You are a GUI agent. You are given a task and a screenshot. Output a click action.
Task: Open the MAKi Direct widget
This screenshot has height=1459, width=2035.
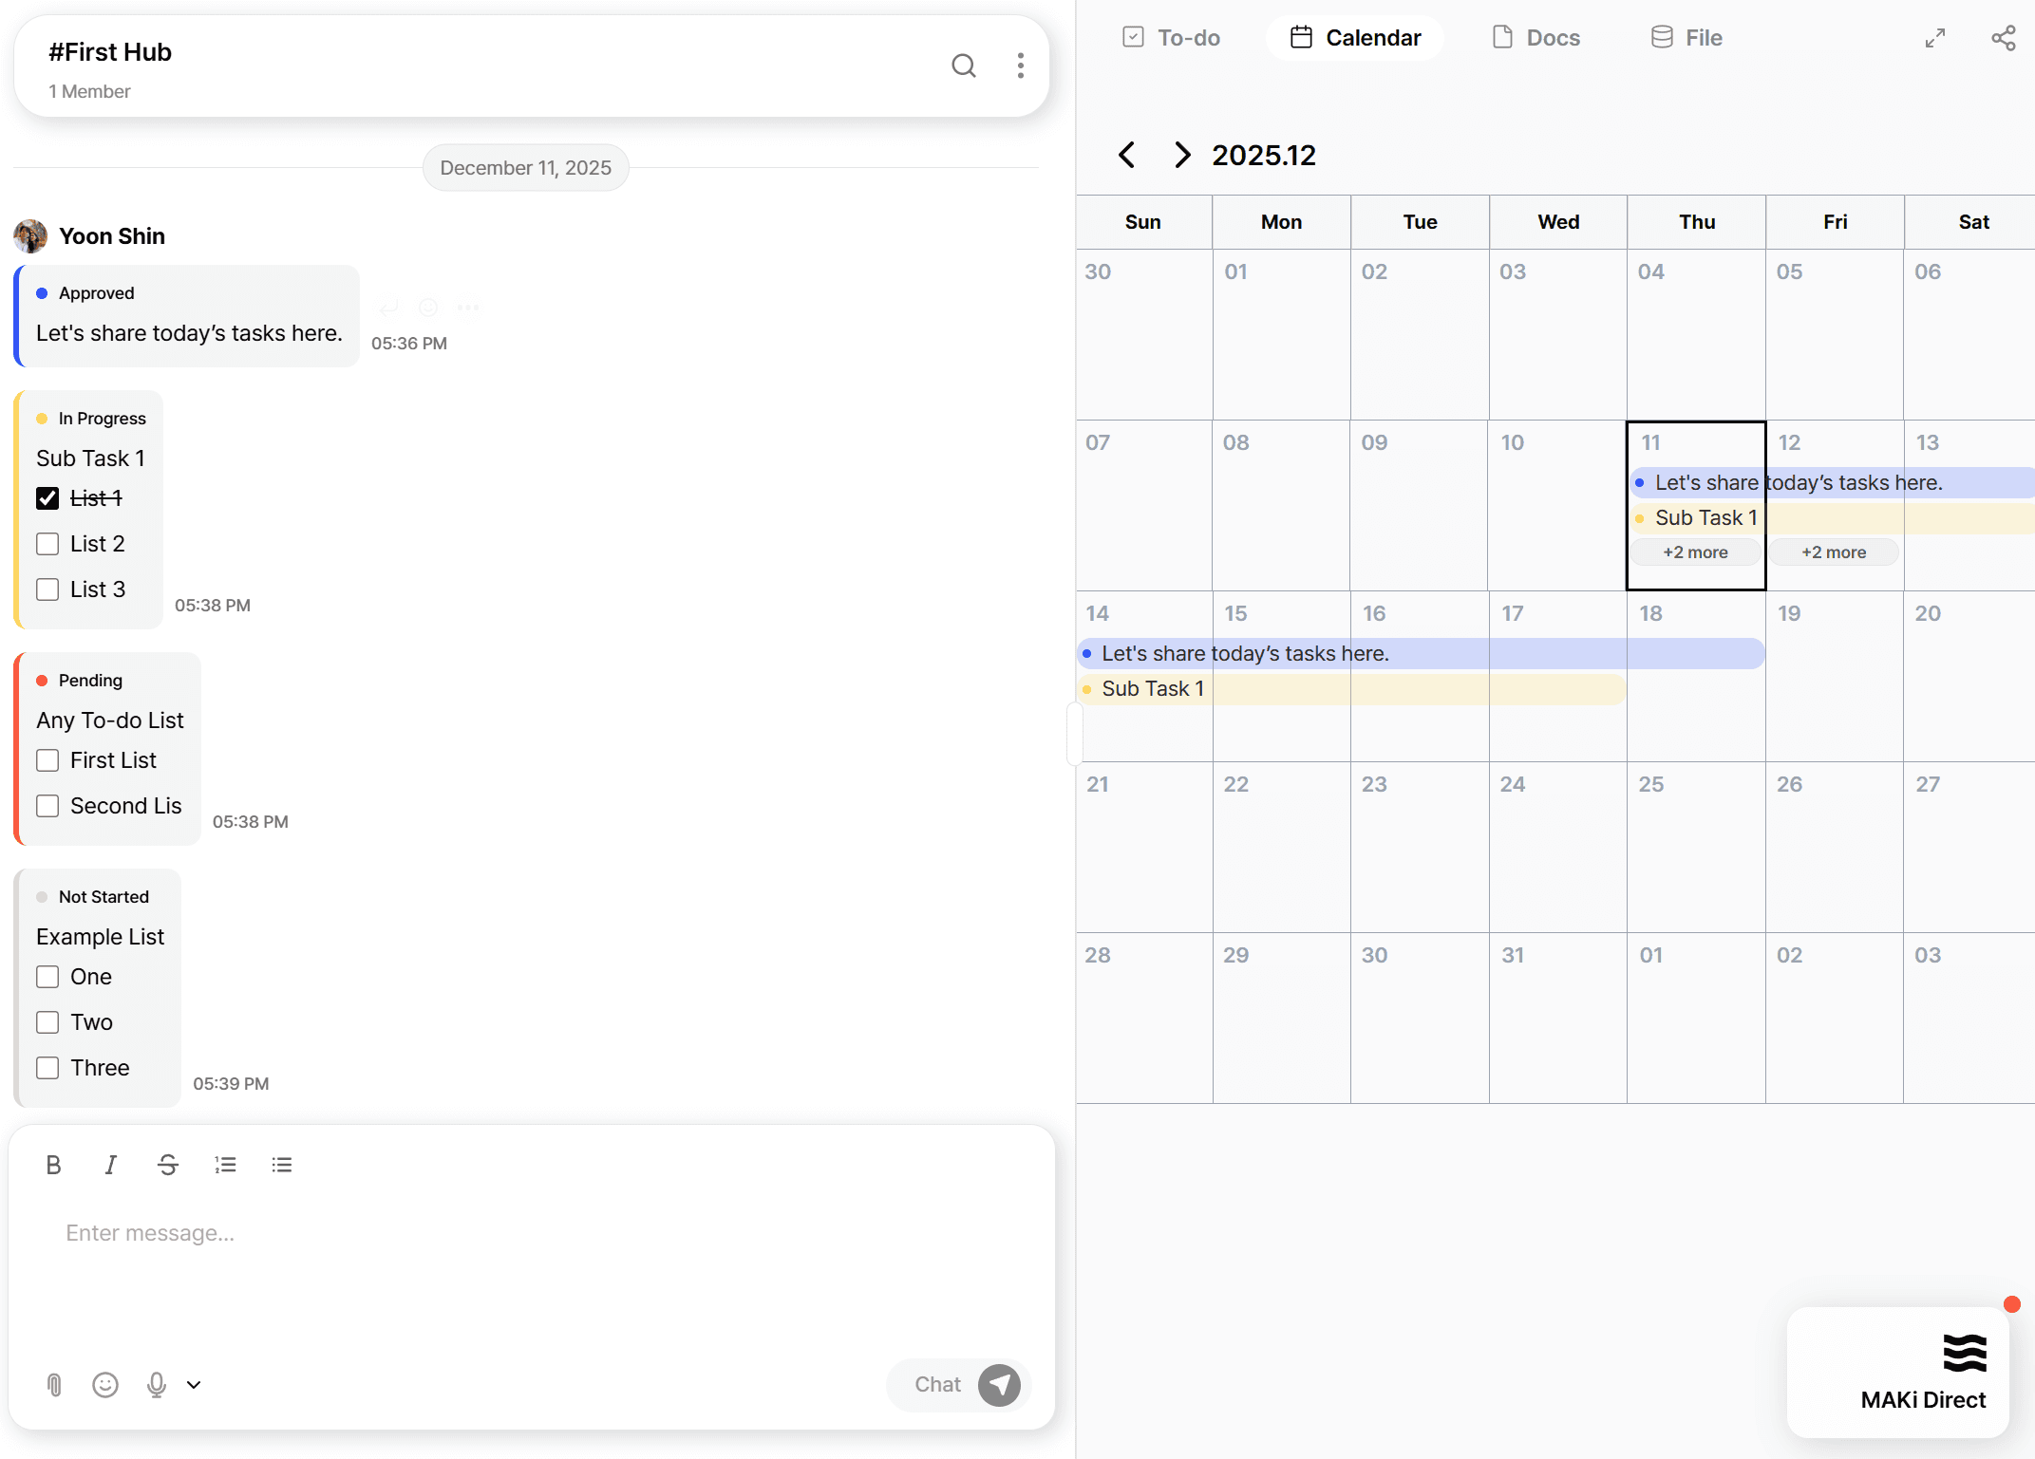coord(1897,1372)
